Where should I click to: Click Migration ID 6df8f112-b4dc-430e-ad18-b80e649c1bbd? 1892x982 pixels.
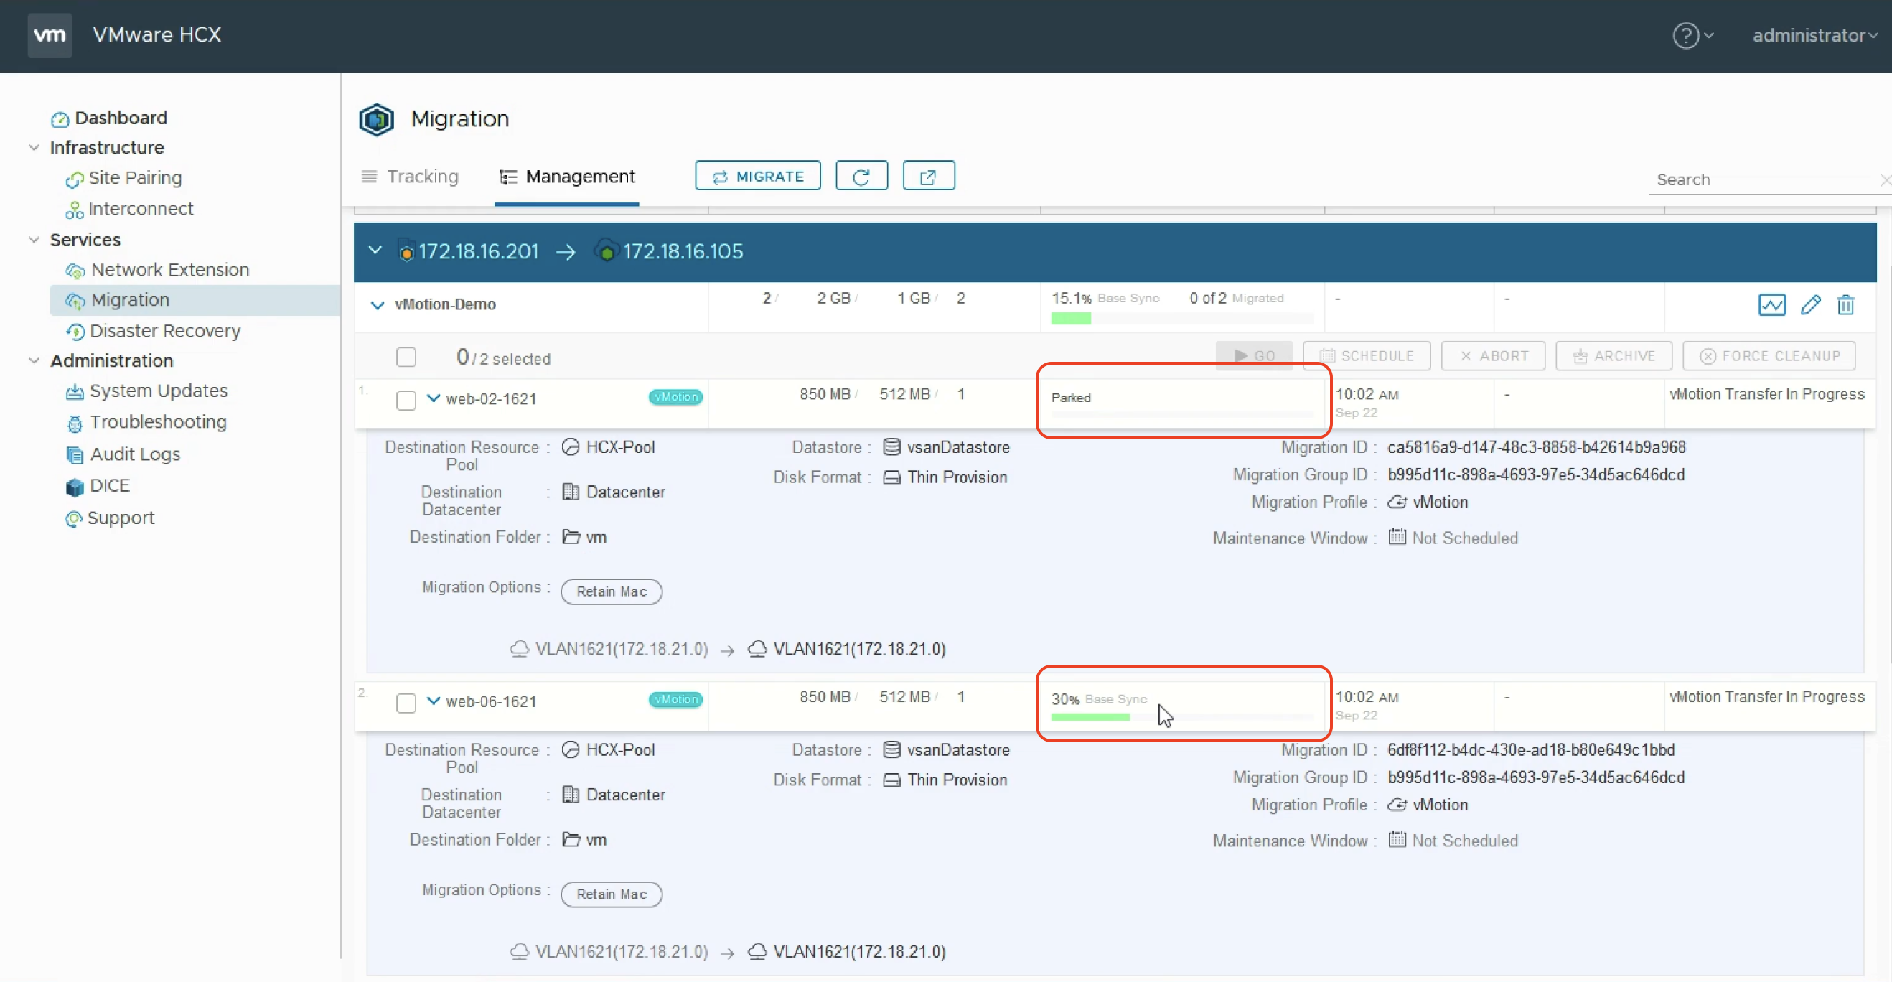click(x=1531, y=749)
